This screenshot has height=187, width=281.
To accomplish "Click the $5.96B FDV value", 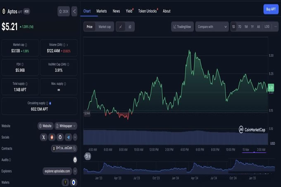I will [20, 70].
